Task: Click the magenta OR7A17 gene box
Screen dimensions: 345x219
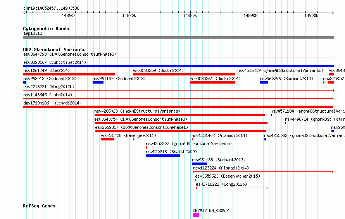Action: 196,215
